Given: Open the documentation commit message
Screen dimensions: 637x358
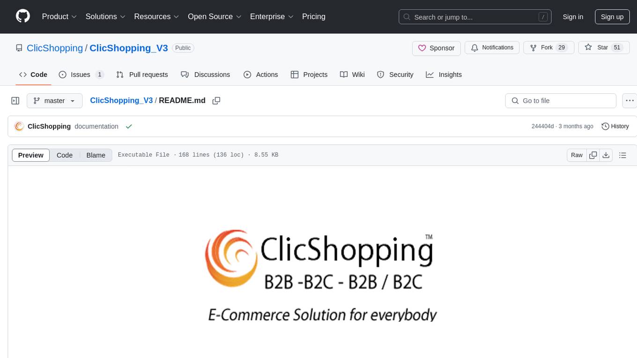Looking at the screenshot, I should pos(96,127).
